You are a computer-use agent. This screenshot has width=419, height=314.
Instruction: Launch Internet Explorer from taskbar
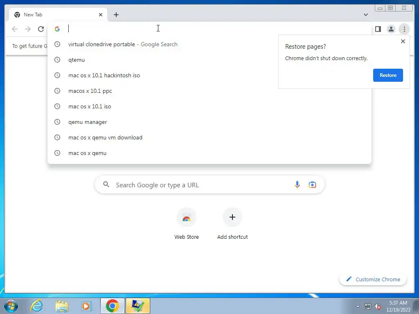click(x=36, y=306)
